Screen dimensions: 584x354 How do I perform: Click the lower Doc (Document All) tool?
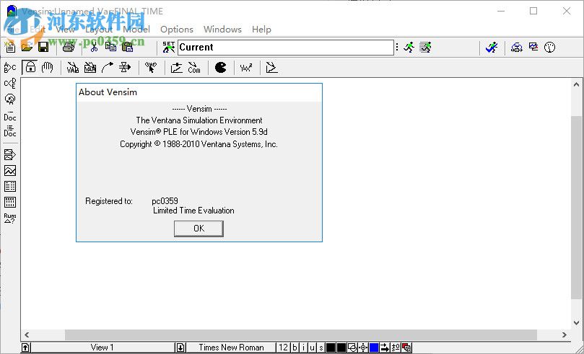tap(10, 131)
